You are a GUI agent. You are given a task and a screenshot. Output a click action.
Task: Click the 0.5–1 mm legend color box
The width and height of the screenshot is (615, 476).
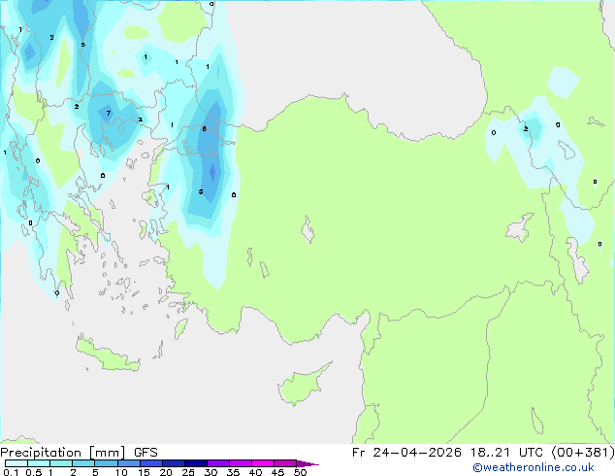39,463
